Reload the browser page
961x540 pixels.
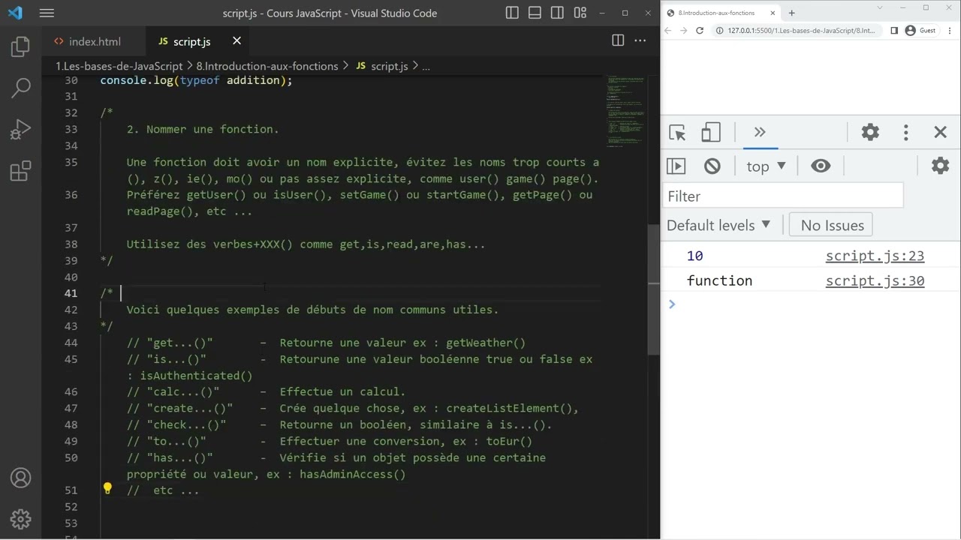[x=700, y=31]
